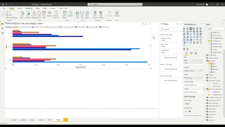The width and height of the screenshot is (225, 127).
Task: Switch to Data view in left sidebar
Action: tap(2, 28)
